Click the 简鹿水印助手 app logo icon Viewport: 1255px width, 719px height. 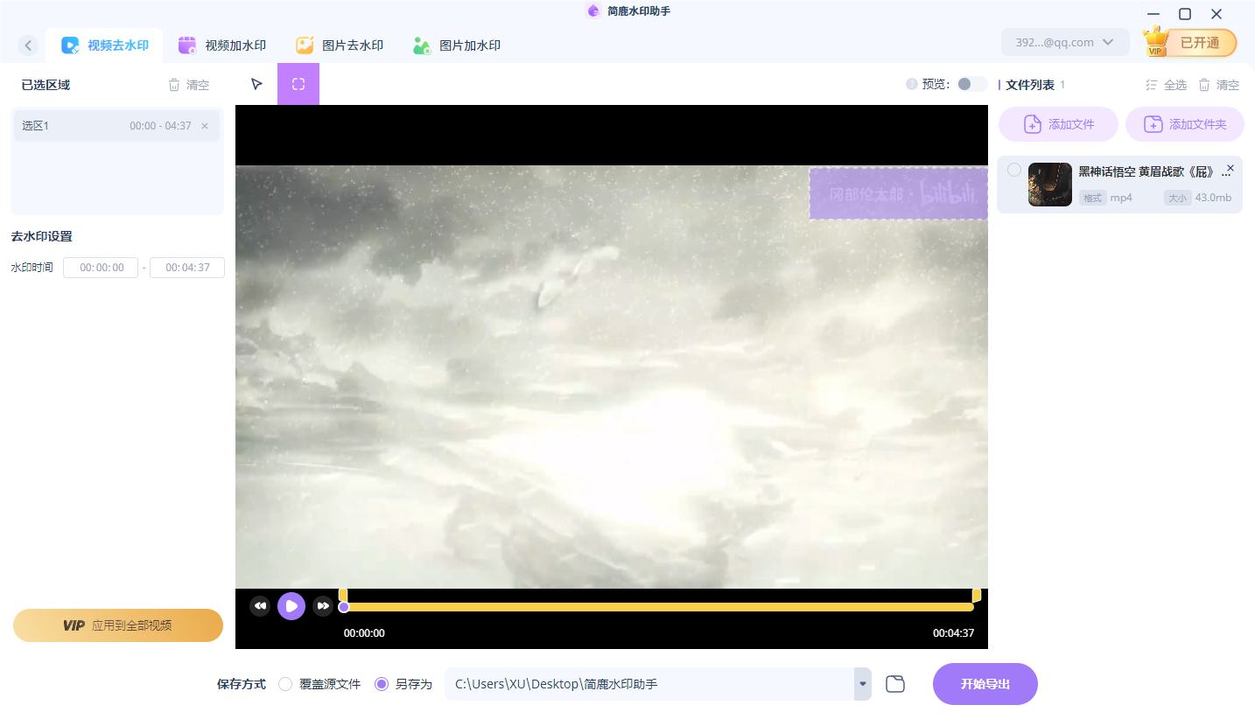[593, 10]
